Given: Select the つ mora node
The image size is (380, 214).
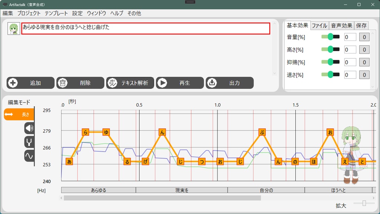Looking at the screenshot, I should (x=202, y=162).
